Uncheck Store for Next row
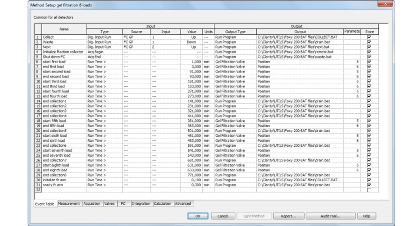Screen dimensions: 417x226 (369, 47)
